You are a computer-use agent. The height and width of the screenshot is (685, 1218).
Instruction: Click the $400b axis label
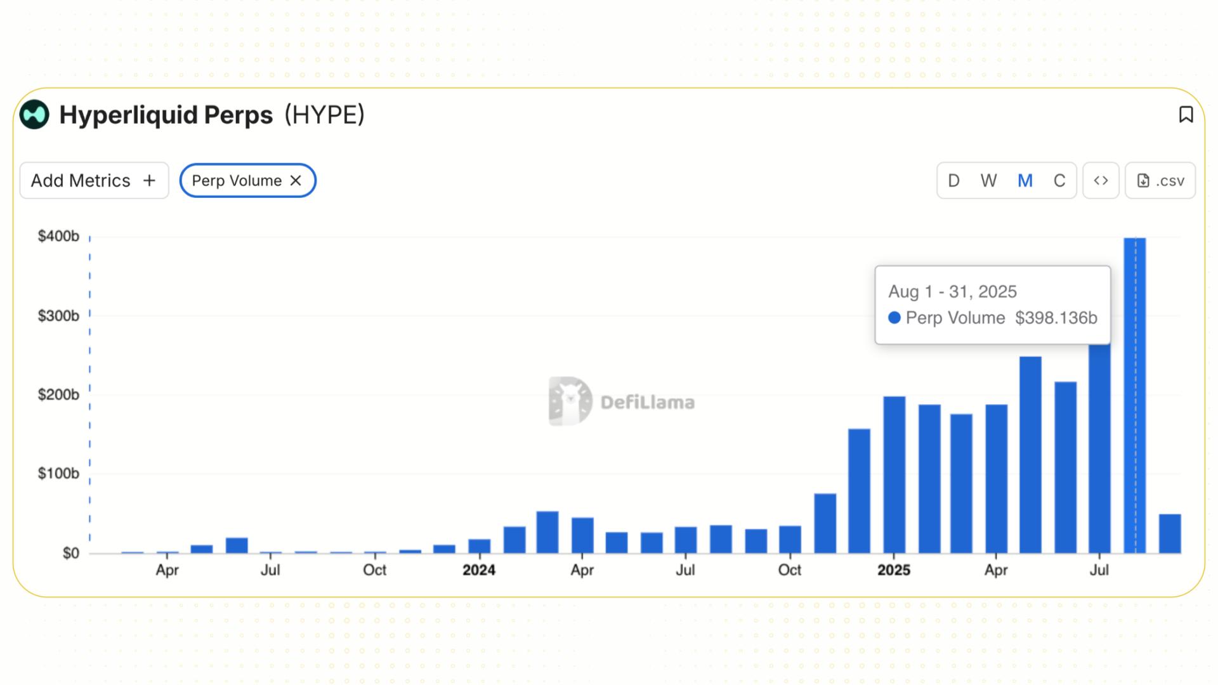click(x=58, y=237)
